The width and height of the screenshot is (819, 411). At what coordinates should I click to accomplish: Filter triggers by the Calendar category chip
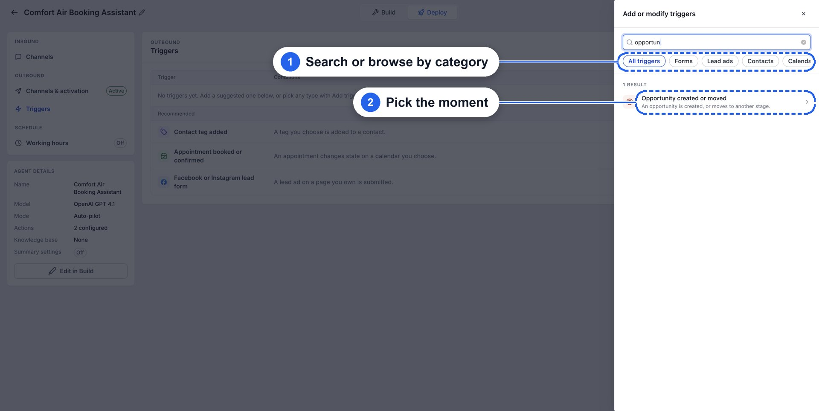[799, 61]
